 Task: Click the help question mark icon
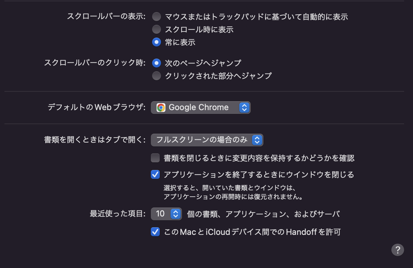(397, 250)
